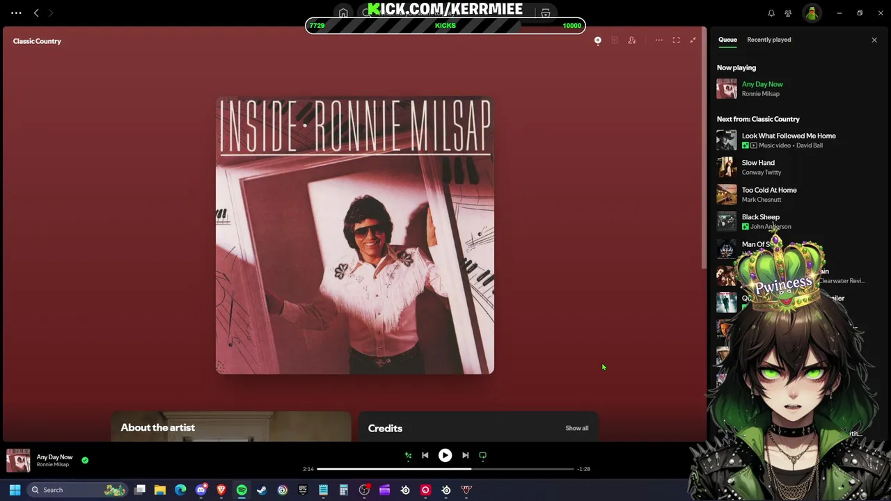Click the taskbar Search box
The height and width of the screenshot is (501, 891).
tap(78, 490)
